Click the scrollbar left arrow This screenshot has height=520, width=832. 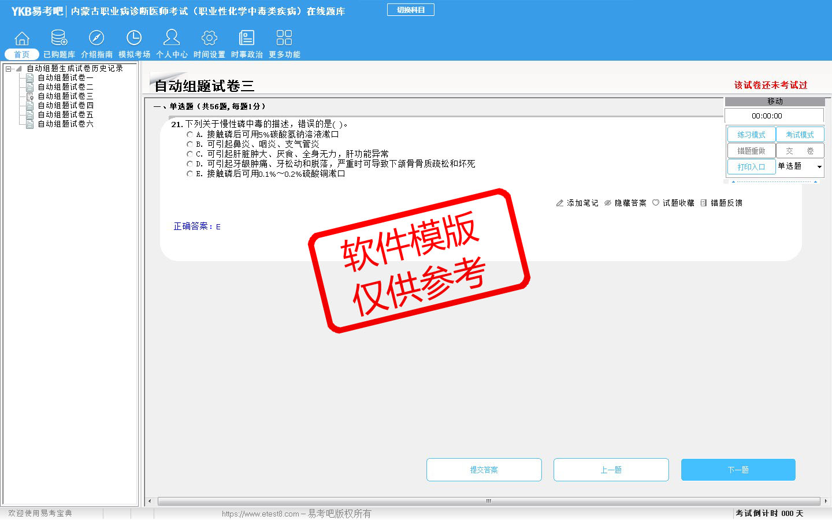(x=150, y=501)
